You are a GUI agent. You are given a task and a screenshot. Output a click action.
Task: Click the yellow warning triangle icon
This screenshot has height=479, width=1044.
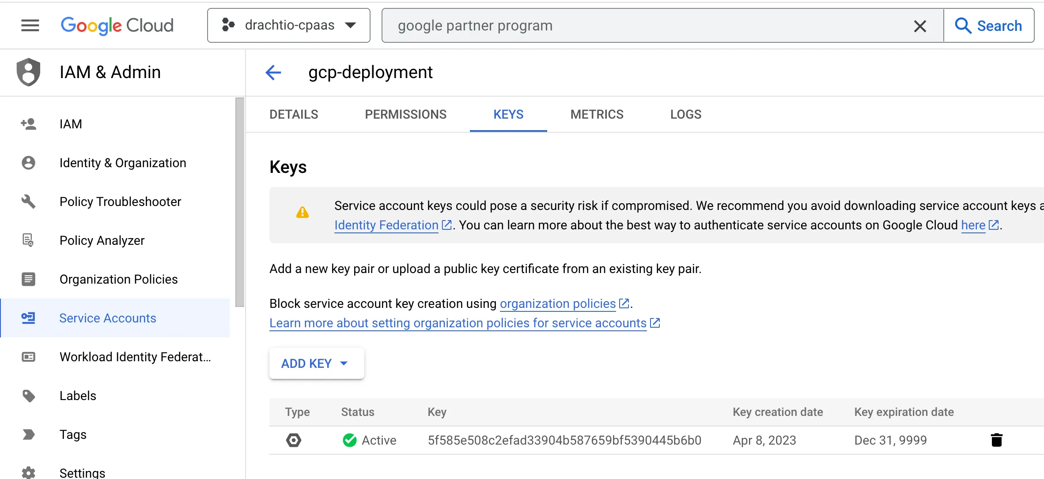pos(303,213)
